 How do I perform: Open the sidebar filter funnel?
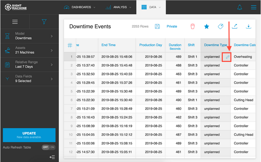44,22
